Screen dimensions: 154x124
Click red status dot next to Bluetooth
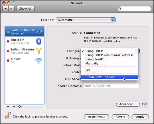8,41
